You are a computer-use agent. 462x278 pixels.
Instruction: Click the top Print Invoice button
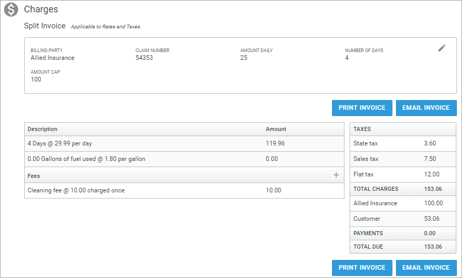[362, 108]
